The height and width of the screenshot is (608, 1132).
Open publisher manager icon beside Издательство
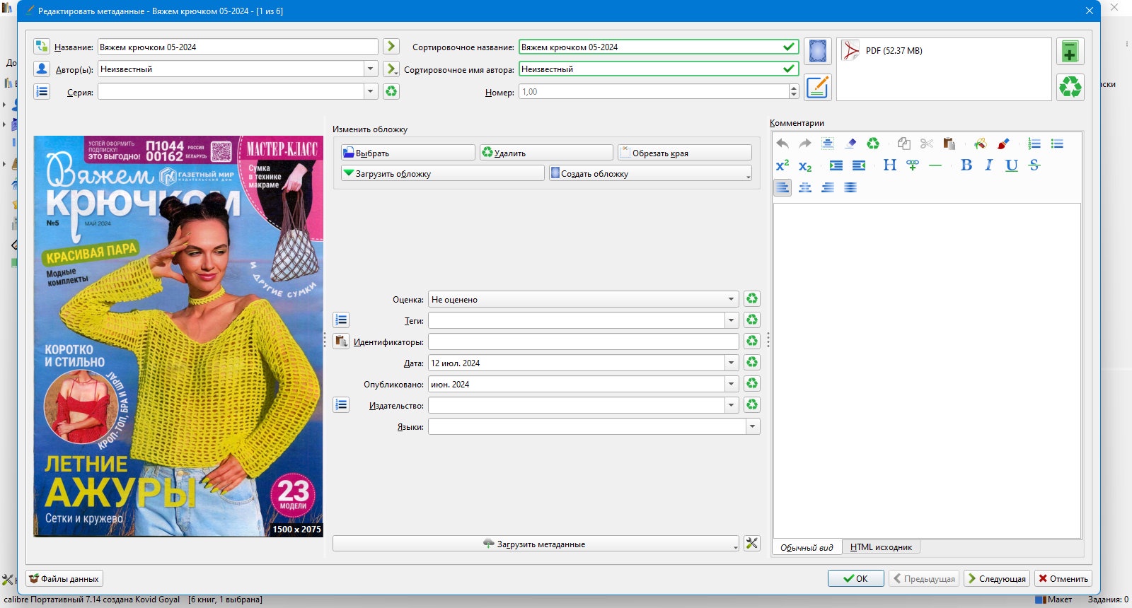[x=341, y=405]
